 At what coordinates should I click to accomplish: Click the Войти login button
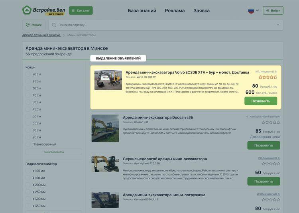273,10
